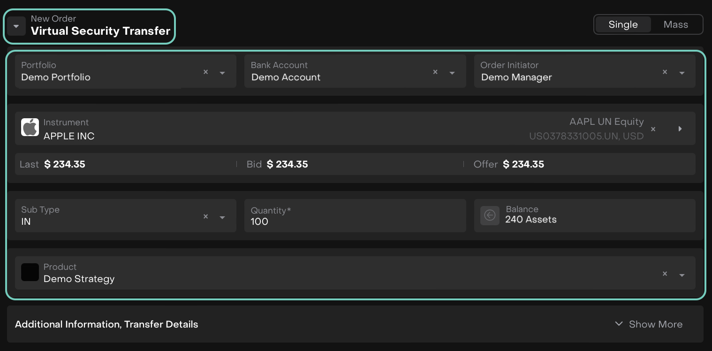Open the Bank Account dropdown arrow

click(452, 73)
